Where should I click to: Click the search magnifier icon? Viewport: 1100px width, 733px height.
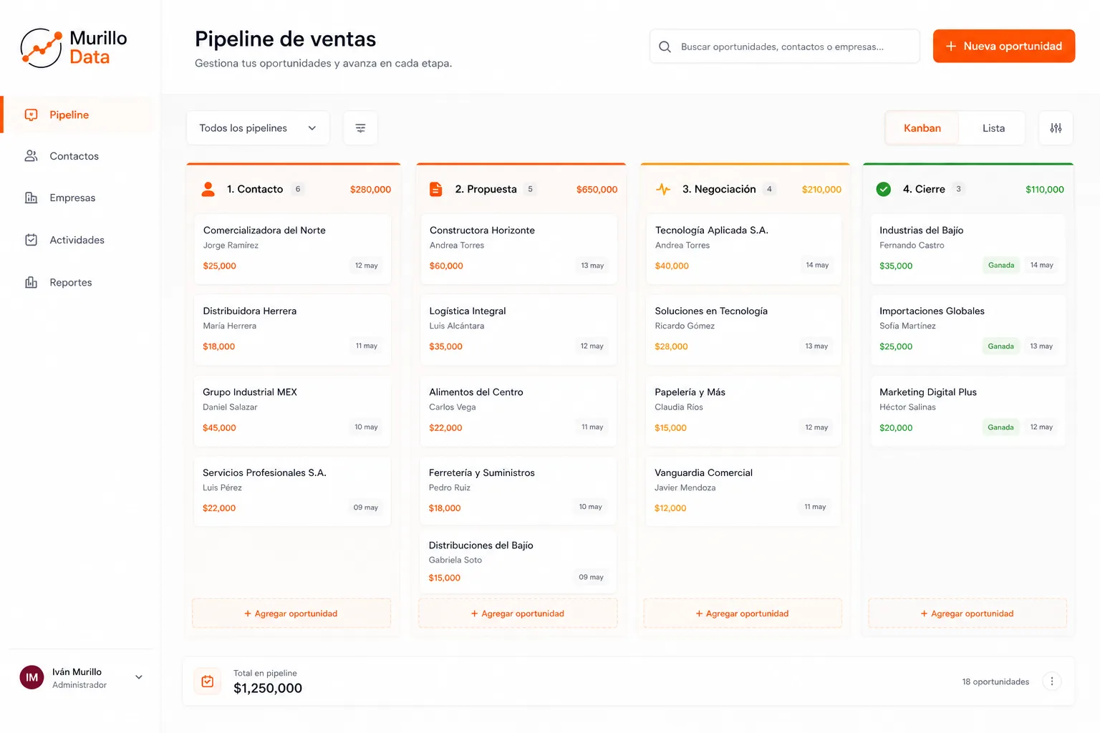pos(665,47)
